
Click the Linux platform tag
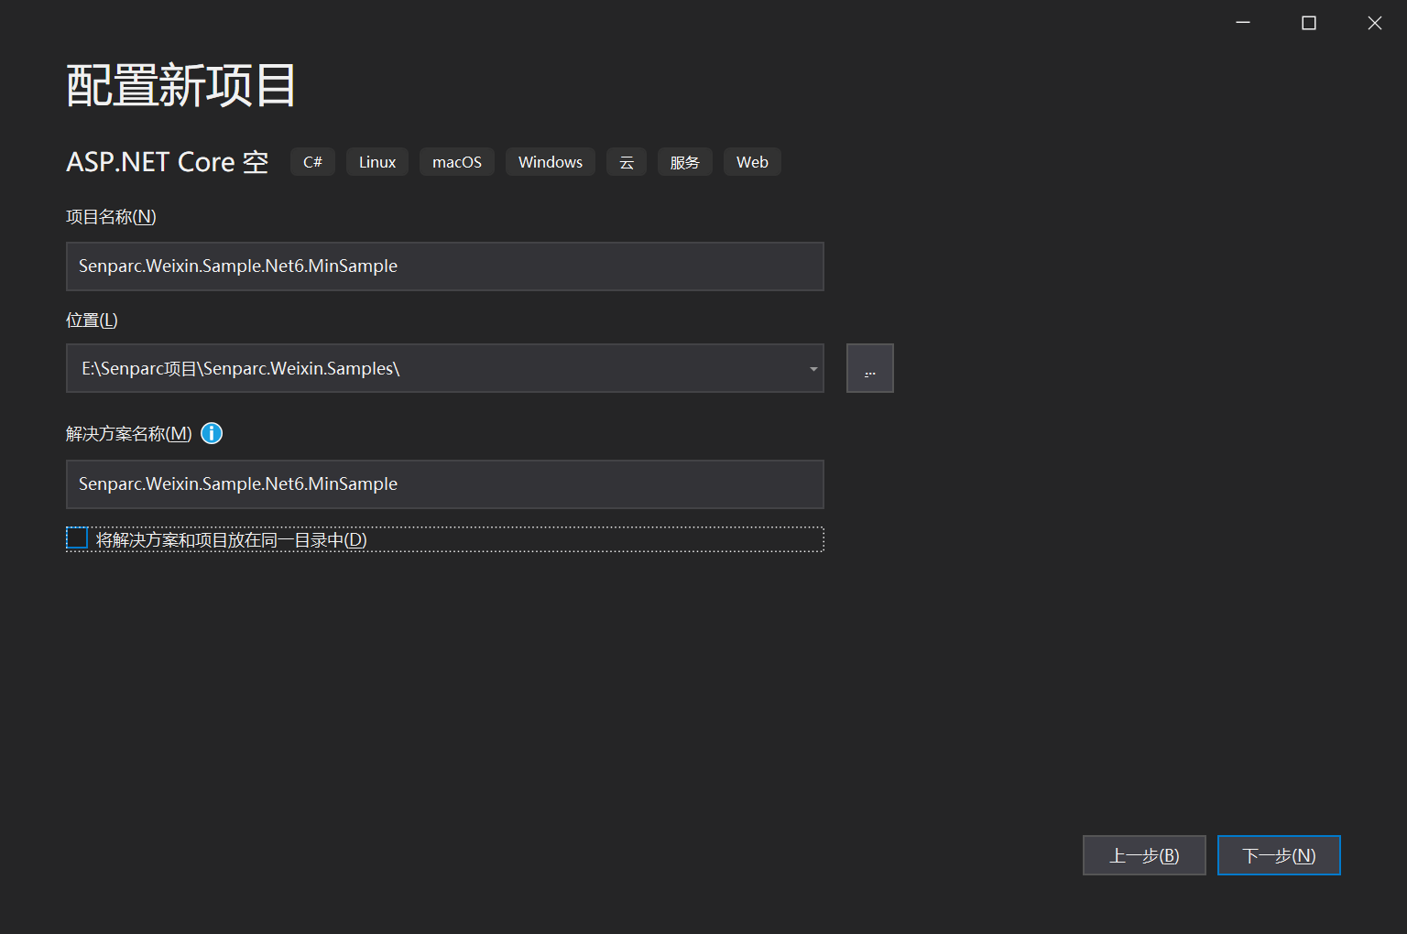pos(377,162)
